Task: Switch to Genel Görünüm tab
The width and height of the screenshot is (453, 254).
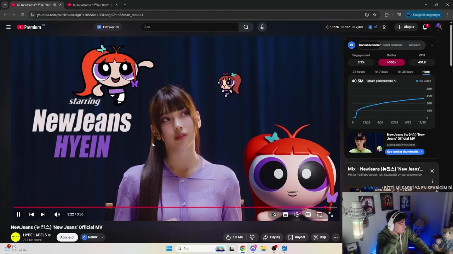Action: click(x=392, y=45)
